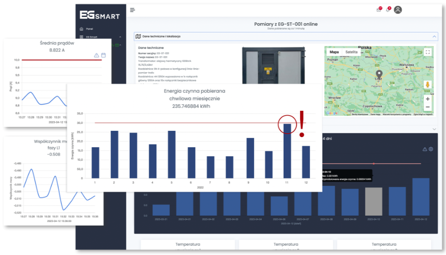
Task: Open calendar icon on Średnia prądów chart
Action: [x=103, y=55]
